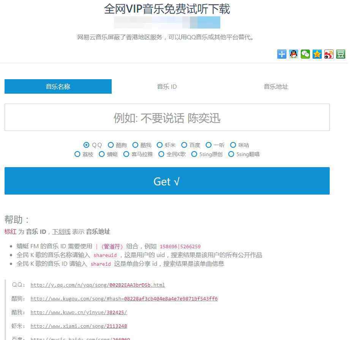Open the 音乐名称 tab
Screen dimensions: 354x340
point(58,86)
